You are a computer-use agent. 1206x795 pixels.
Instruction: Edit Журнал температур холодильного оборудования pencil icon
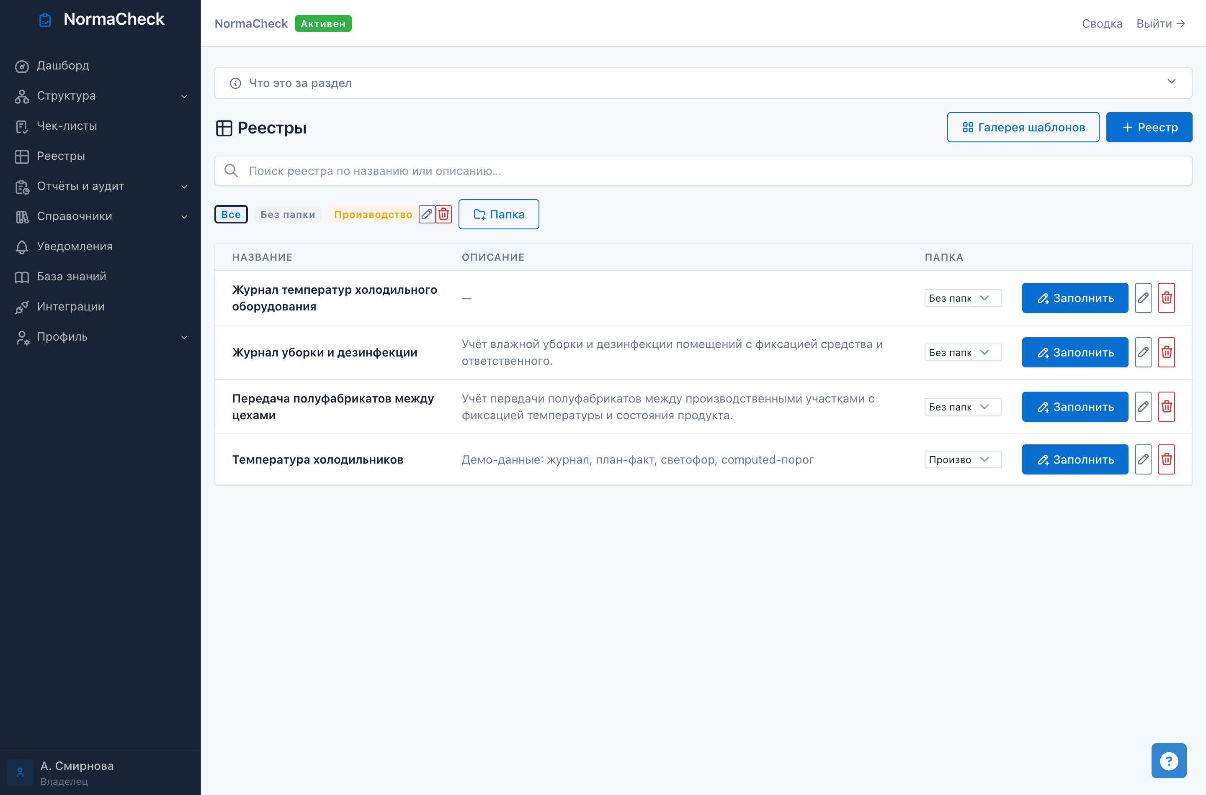click(1143, 297)
